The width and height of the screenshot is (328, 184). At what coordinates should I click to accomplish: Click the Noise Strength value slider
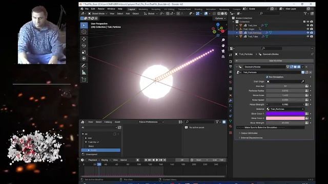[285, 104]
